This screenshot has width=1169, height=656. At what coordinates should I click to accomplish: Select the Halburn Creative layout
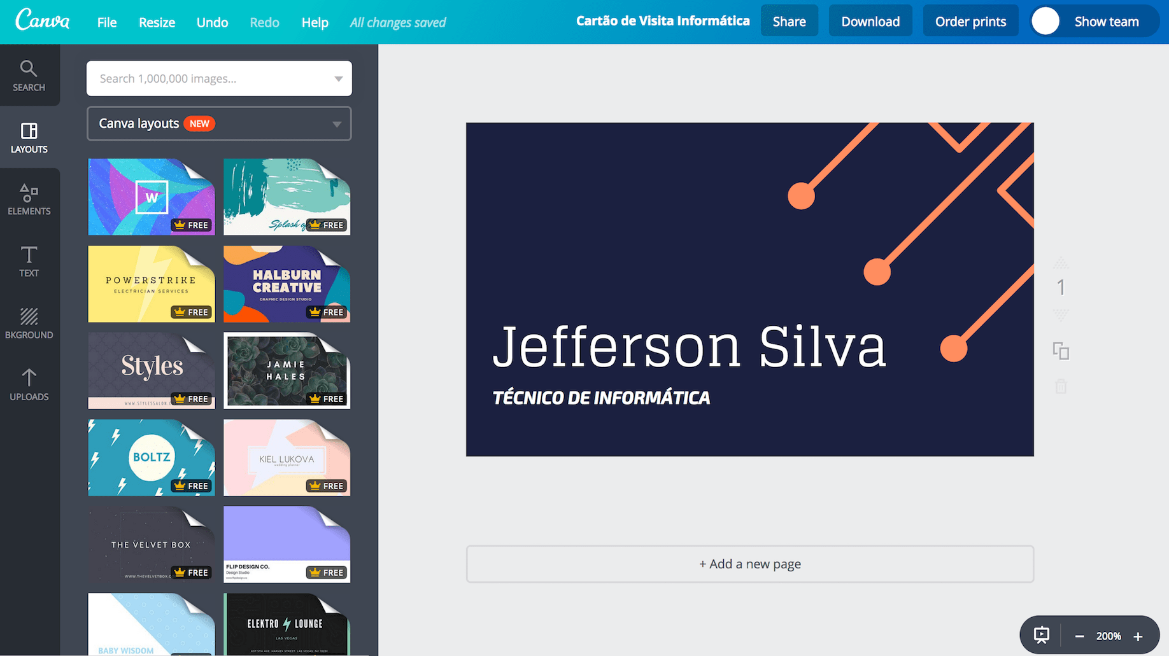[x=287, y=284]
